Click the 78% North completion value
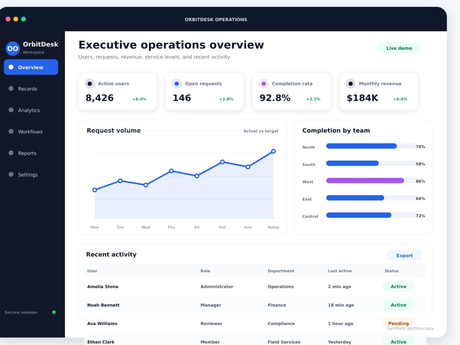The height and width of the screenshot is (345, 460). click(420, 147)
